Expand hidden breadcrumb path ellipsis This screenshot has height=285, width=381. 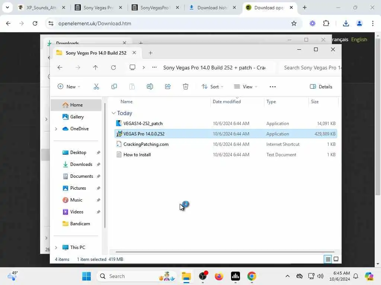pyautogui.click(x=154, y=68)
